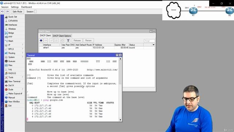The height and width of the screenshot is (132, 234).
Task: Click the comment icon in the DHCP Client toolbar
Action: [62, 40]
